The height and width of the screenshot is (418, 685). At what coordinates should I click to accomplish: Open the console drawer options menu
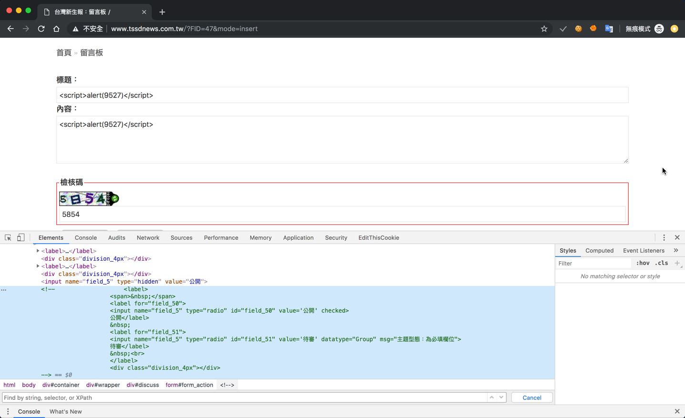pyautogui.click(x=8, y=411)
